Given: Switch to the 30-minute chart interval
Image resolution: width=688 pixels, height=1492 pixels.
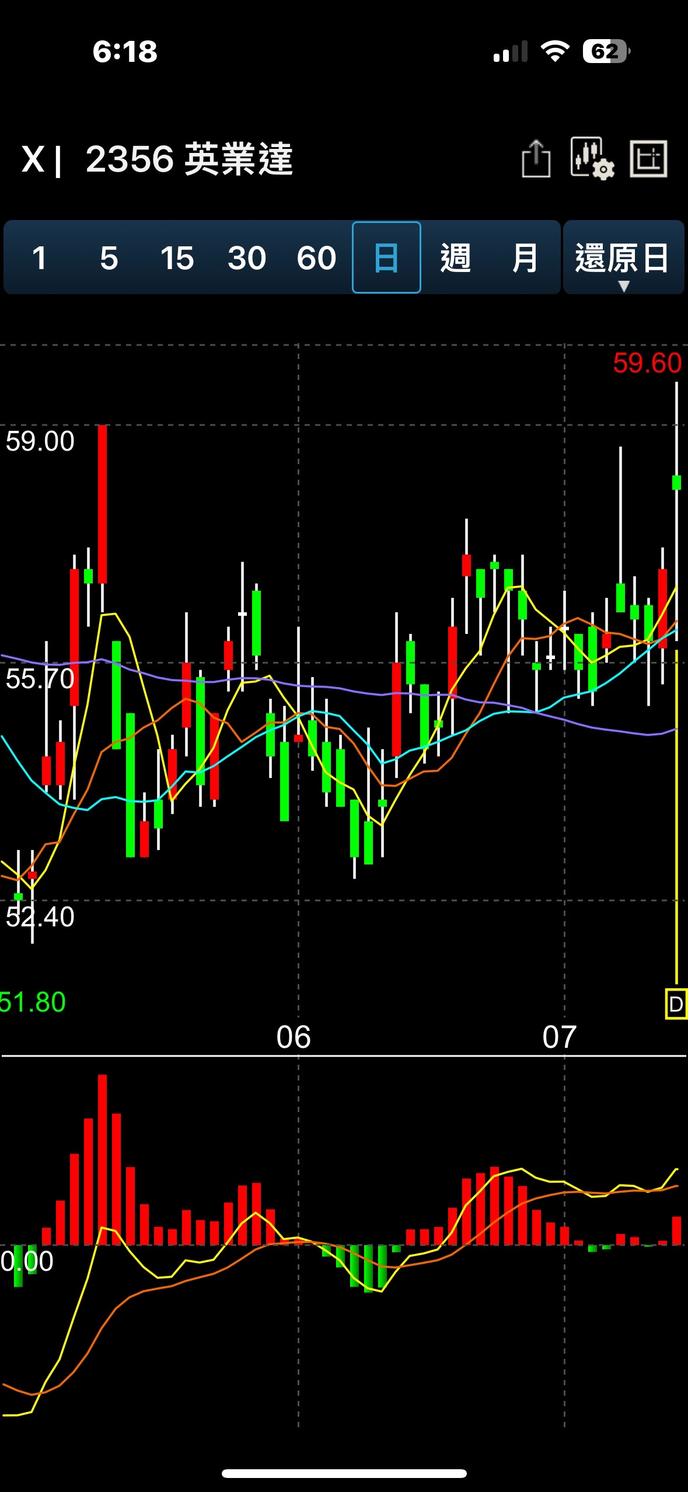Looking at the screenshot, I should tap(246, 257).
